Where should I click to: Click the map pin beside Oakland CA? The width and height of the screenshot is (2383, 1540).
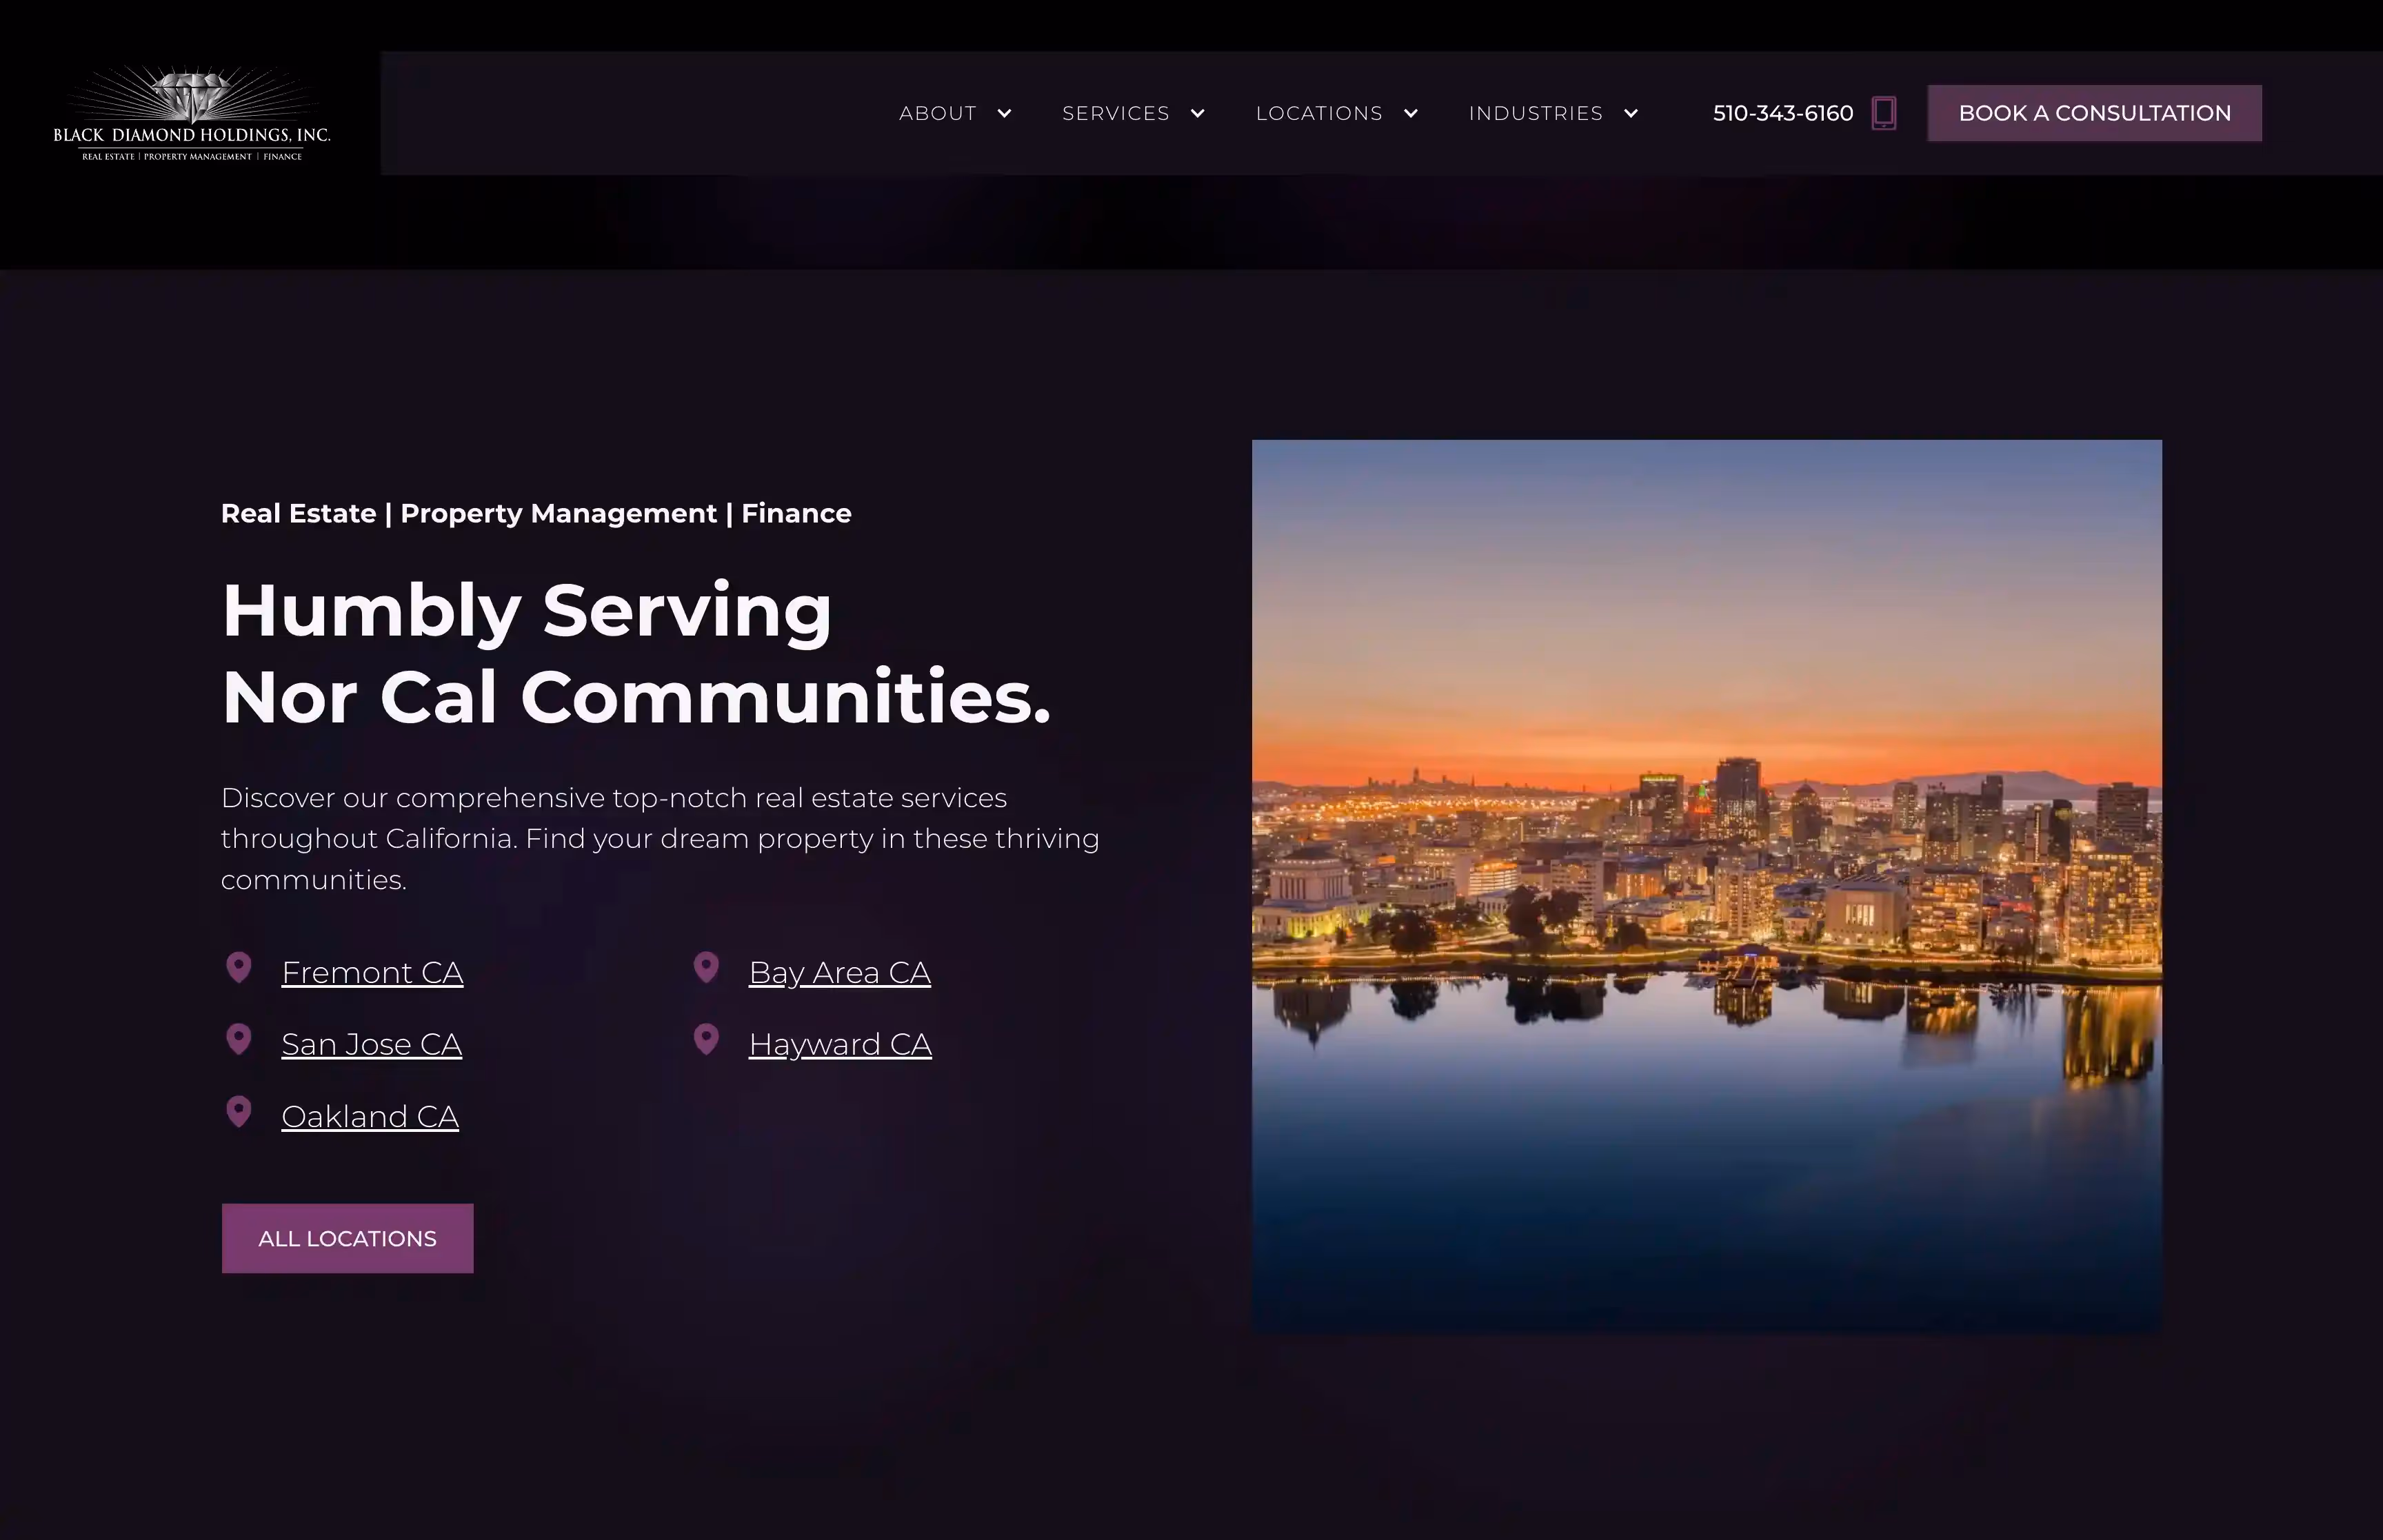(239, 1112)
